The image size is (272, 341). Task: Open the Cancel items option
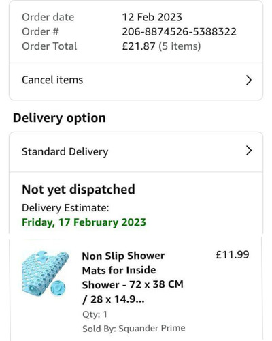tap(136, 81)
